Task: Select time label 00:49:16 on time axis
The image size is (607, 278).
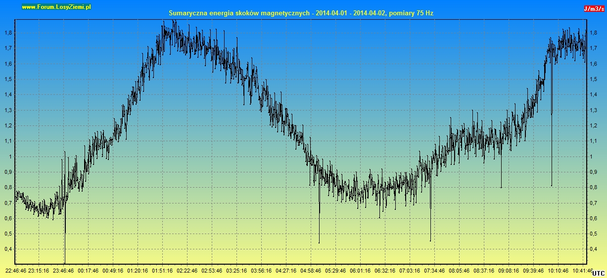Action: [113, 271]
